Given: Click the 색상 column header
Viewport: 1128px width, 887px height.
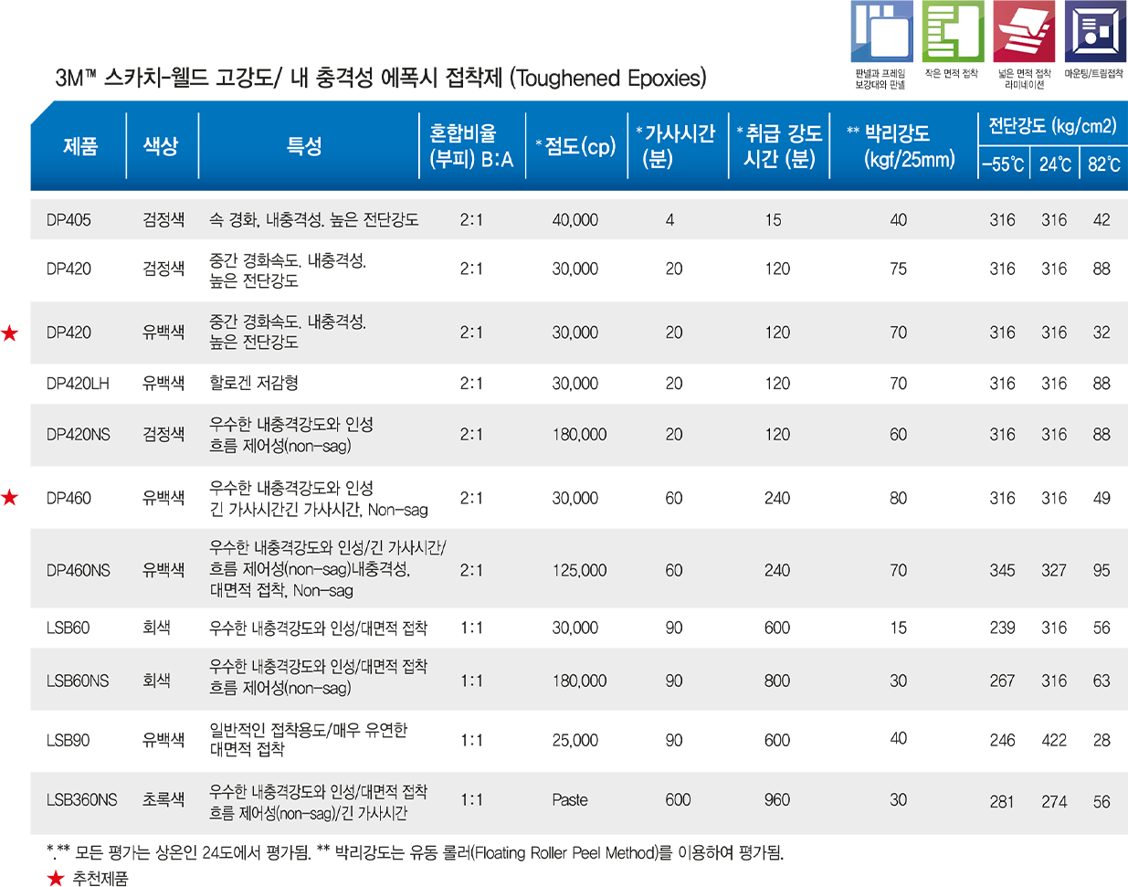Looking at the screenshot, I should click(x=161, y=146).
